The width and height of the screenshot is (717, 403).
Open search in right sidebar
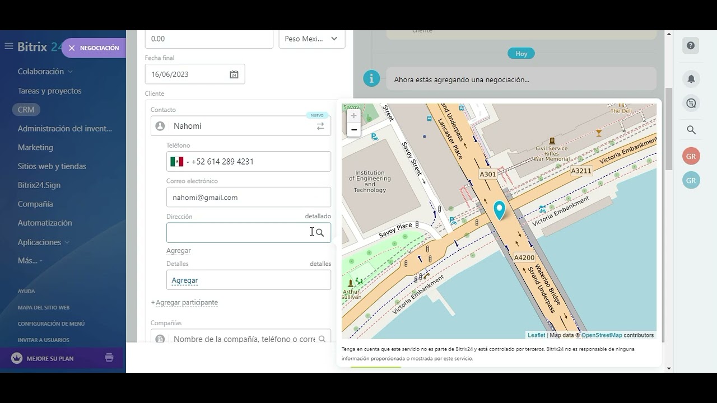(691, 130)
